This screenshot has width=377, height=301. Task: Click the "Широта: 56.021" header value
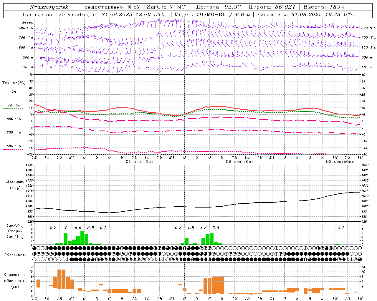pos(272,7)
